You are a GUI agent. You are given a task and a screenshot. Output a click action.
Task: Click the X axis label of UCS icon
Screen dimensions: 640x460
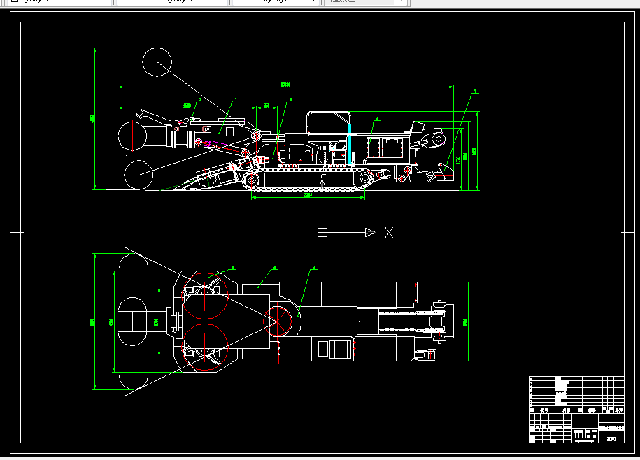click(x=390, y=233)
